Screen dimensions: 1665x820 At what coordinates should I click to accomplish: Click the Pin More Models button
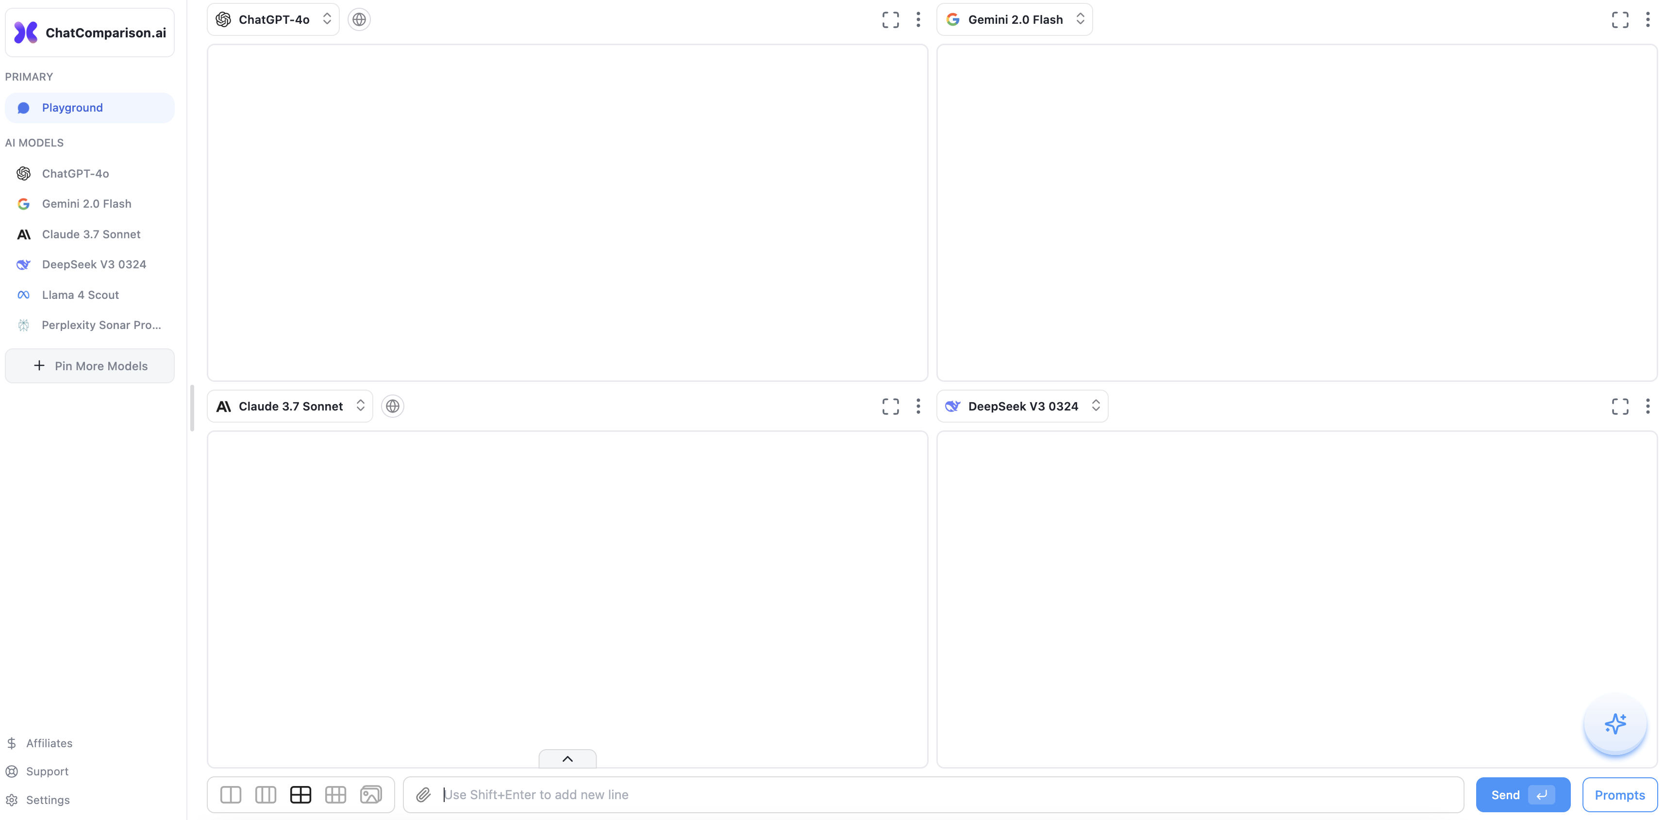[89, 365]
